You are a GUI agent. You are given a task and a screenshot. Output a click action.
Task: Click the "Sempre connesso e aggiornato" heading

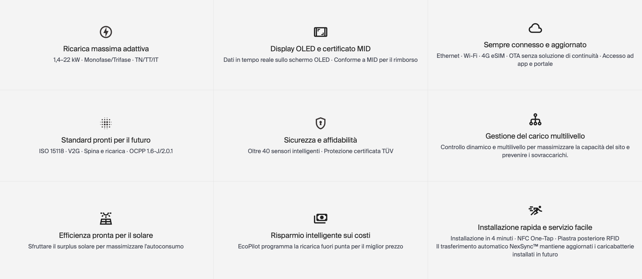(x=535, y=45)
